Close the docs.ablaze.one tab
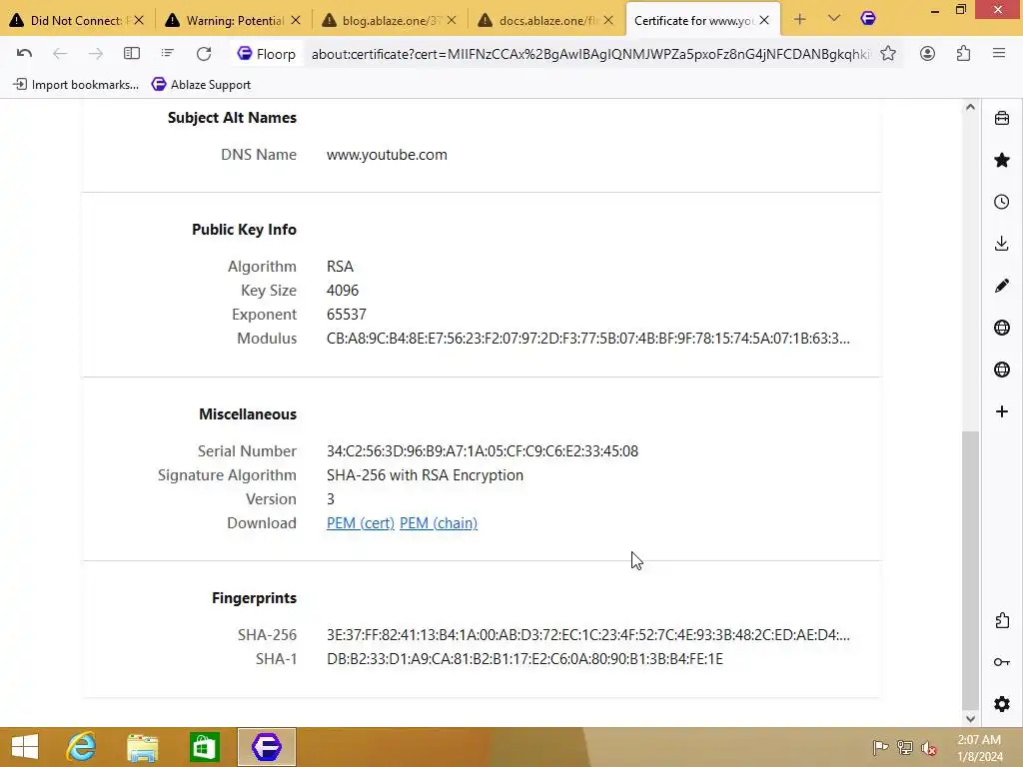Viewport: 1023px width, 767px height. [608, 20]
